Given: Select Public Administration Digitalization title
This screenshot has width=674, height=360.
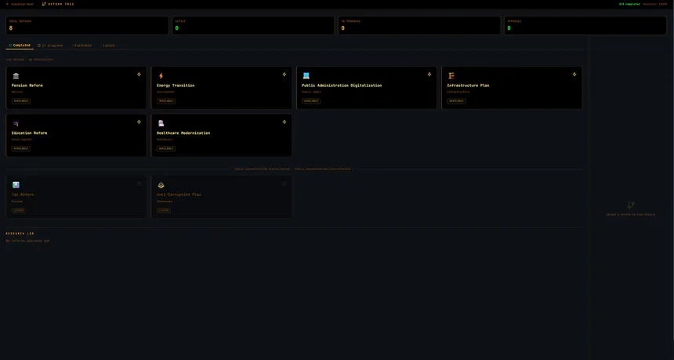Looking at the screenshot, I should 342,85.
